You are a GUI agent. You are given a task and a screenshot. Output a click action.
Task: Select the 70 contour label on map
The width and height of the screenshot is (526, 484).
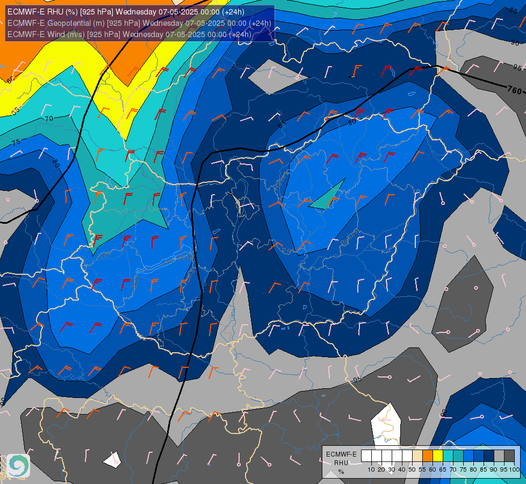49,118
